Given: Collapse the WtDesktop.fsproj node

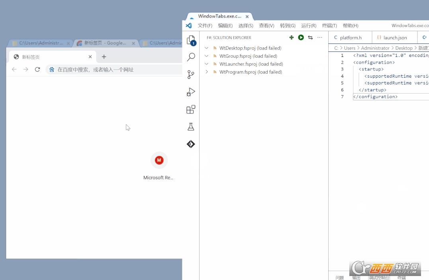Looking at the screenshot, I should (207, 48).
